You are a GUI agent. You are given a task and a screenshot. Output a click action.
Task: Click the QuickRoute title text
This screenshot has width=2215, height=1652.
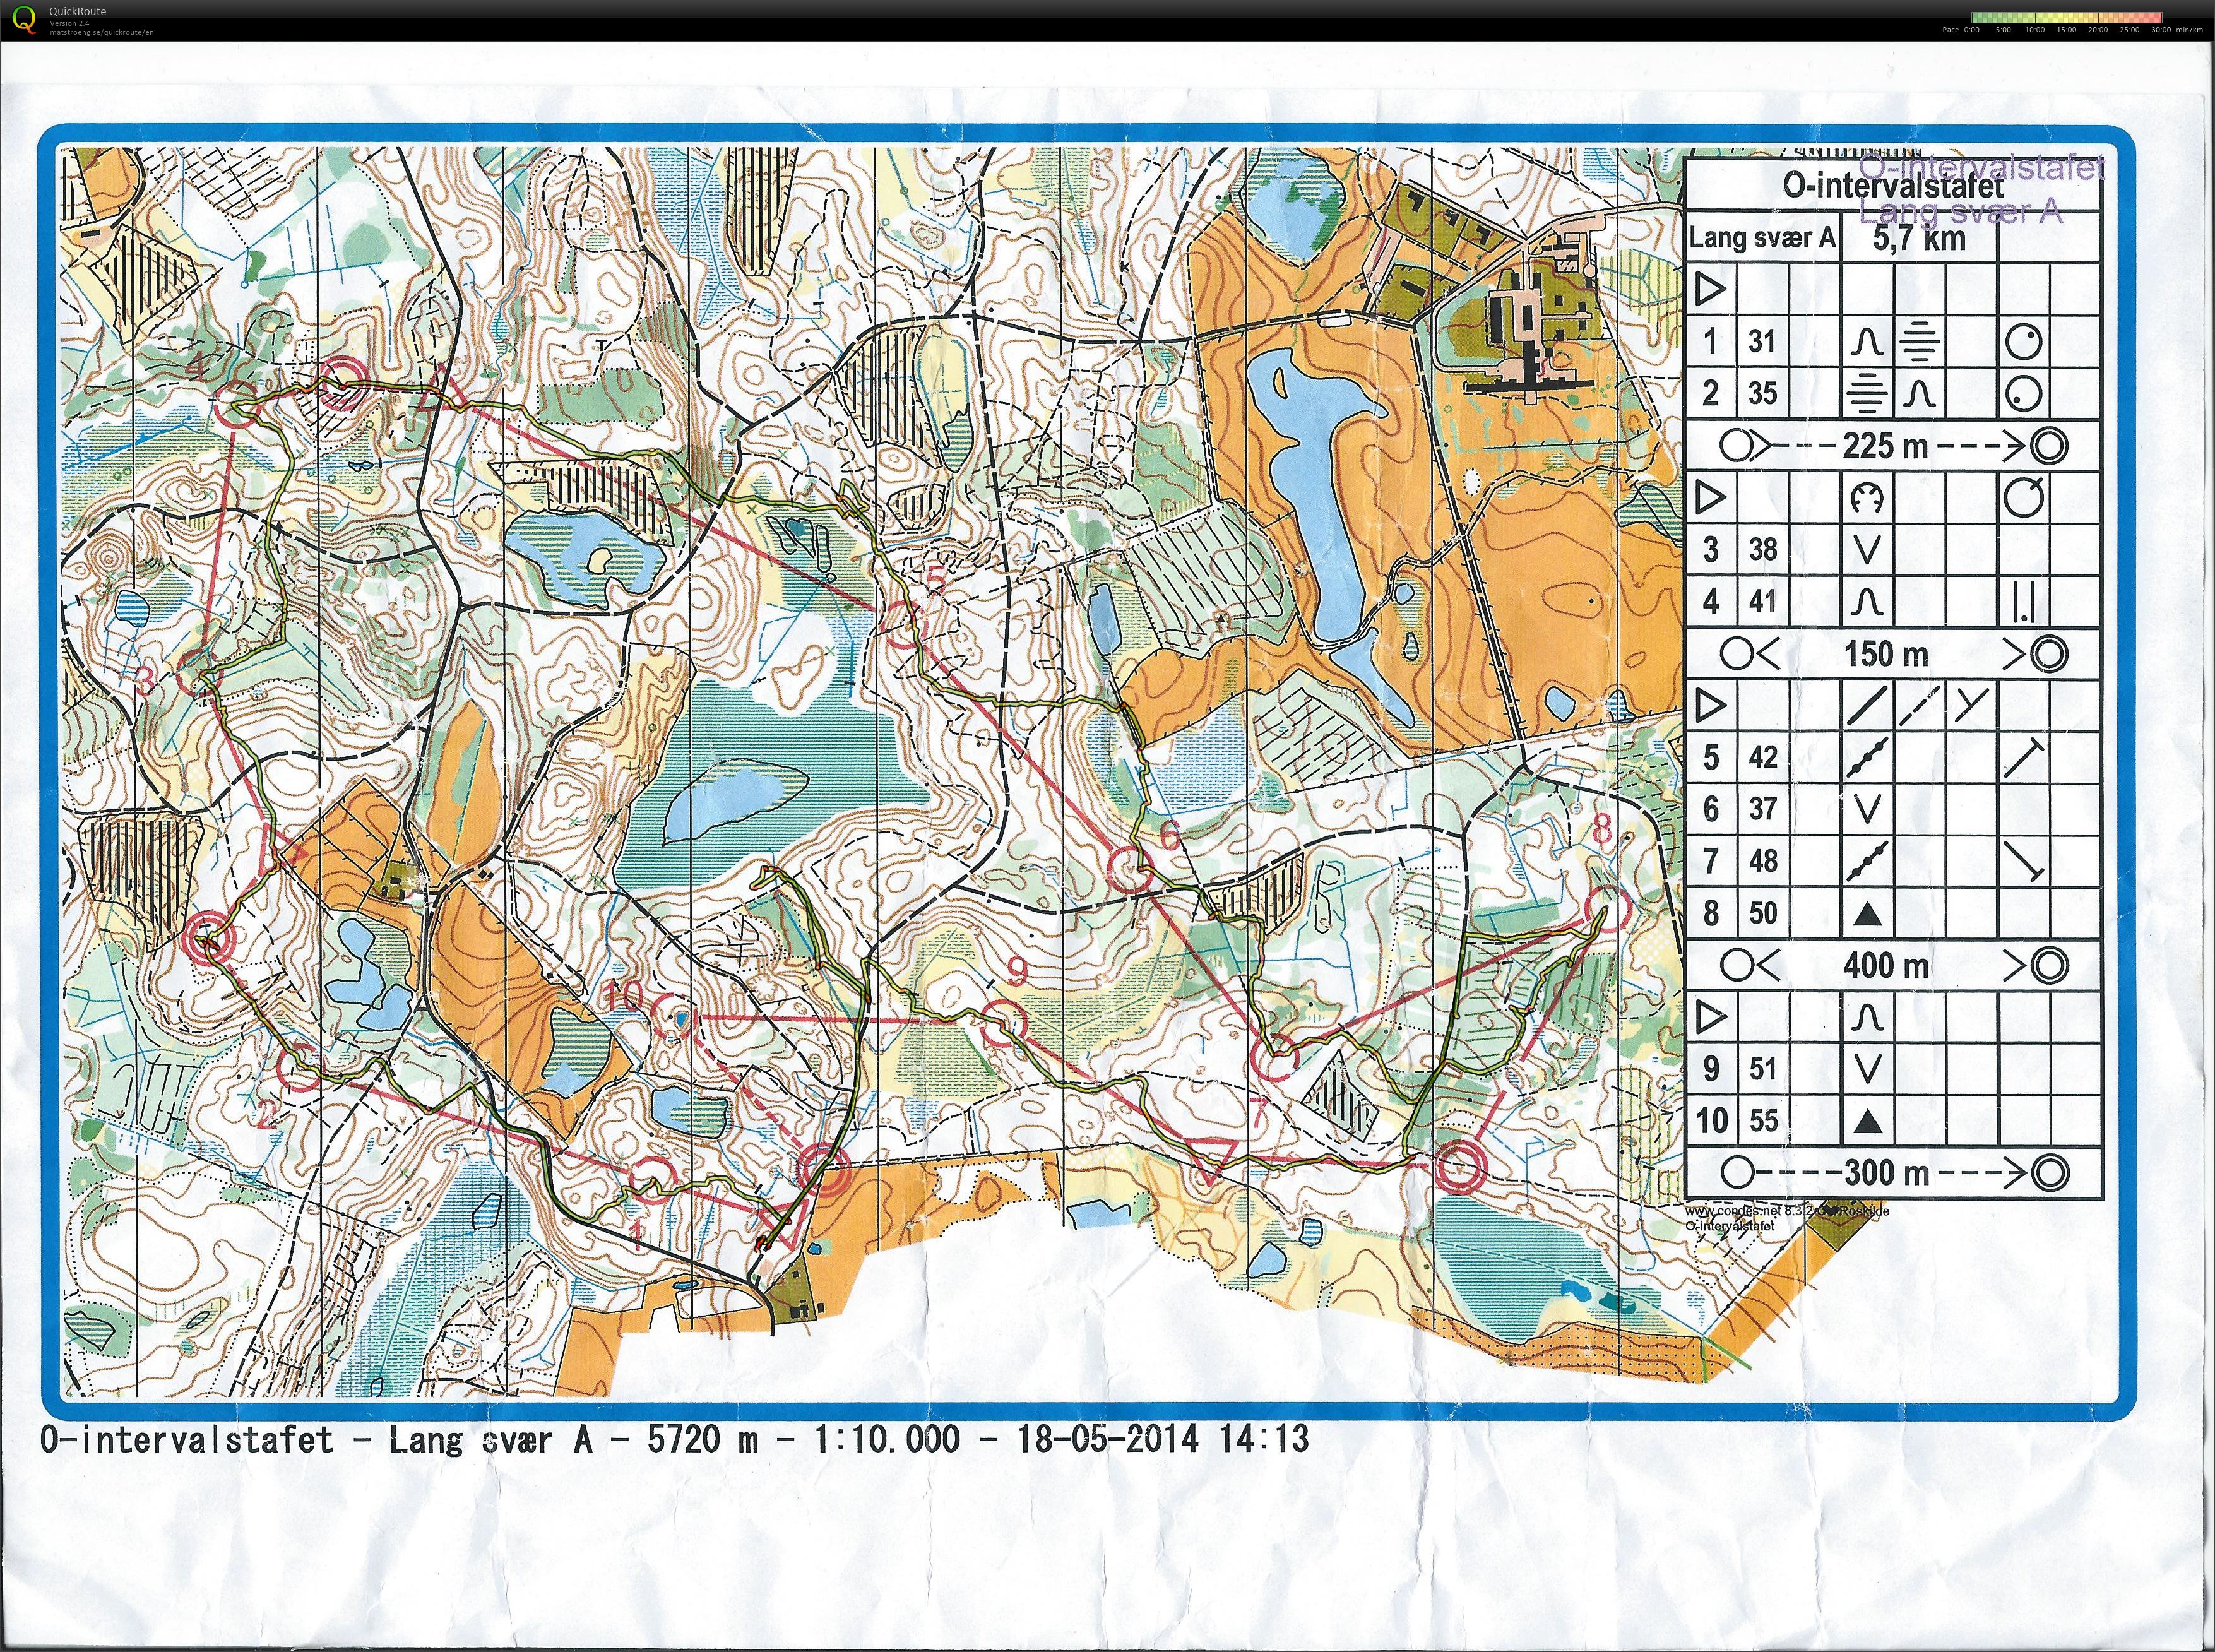[x=77, y=11]
